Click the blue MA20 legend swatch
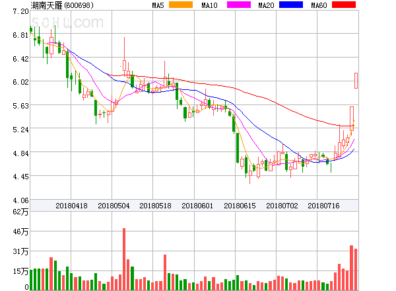The width and height of the screenshot is (396, 291). [291, 5]
